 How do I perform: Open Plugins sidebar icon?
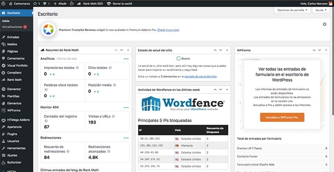3,134
